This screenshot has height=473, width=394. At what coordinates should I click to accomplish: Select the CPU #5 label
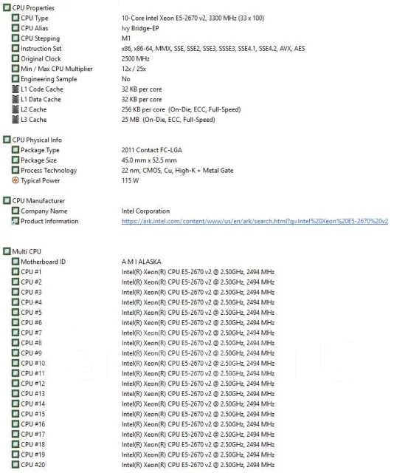tap(31, 313)
